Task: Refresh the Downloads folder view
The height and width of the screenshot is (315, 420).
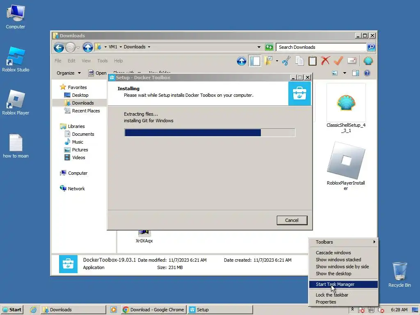Action: (x=269, y=47)
